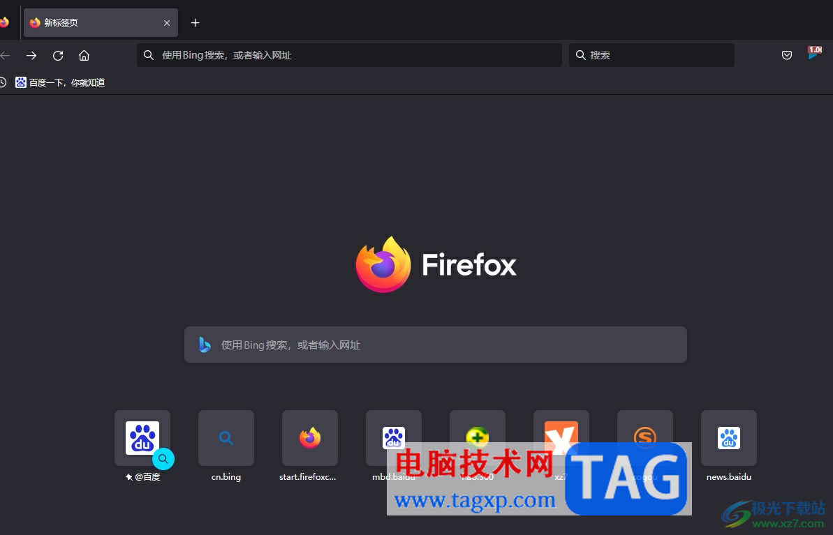Focus the toolbar 搜索 box

pos(651,55)
